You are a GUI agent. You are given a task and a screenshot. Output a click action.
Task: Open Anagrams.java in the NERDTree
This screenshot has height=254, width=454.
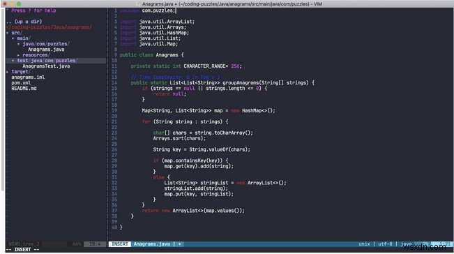coord(46,50)
